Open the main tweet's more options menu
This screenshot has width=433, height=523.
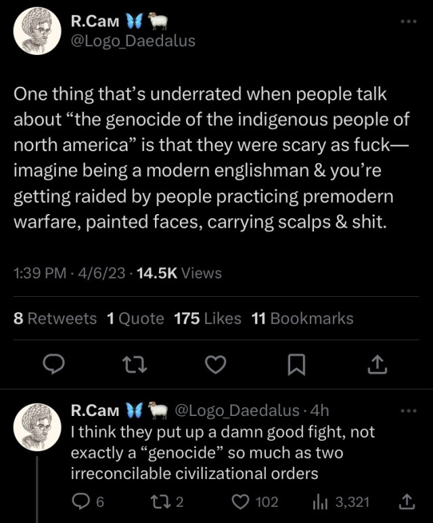coord(410,21)
